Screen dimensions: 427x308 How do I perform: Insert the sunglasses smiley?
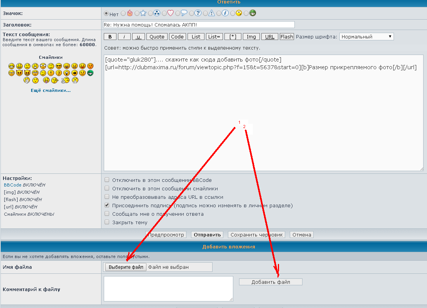pos(59,66)
